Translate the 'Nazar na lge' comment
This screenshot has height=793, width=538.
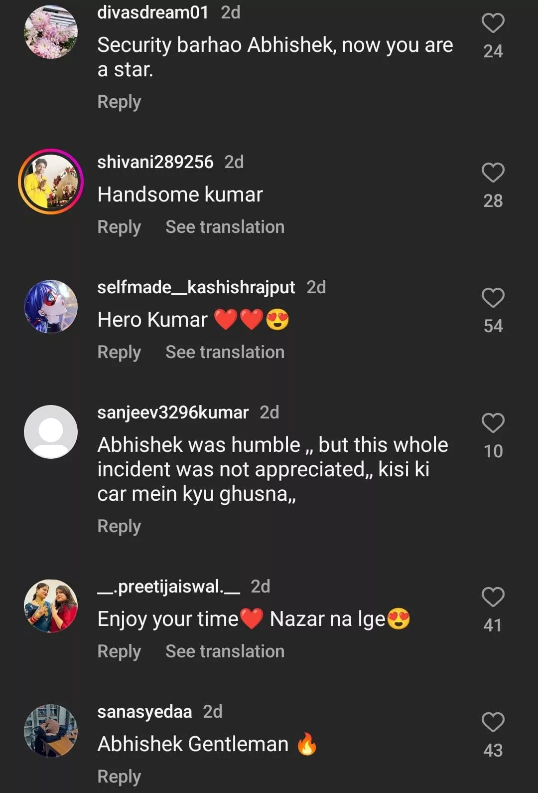[x=225, y=651]
